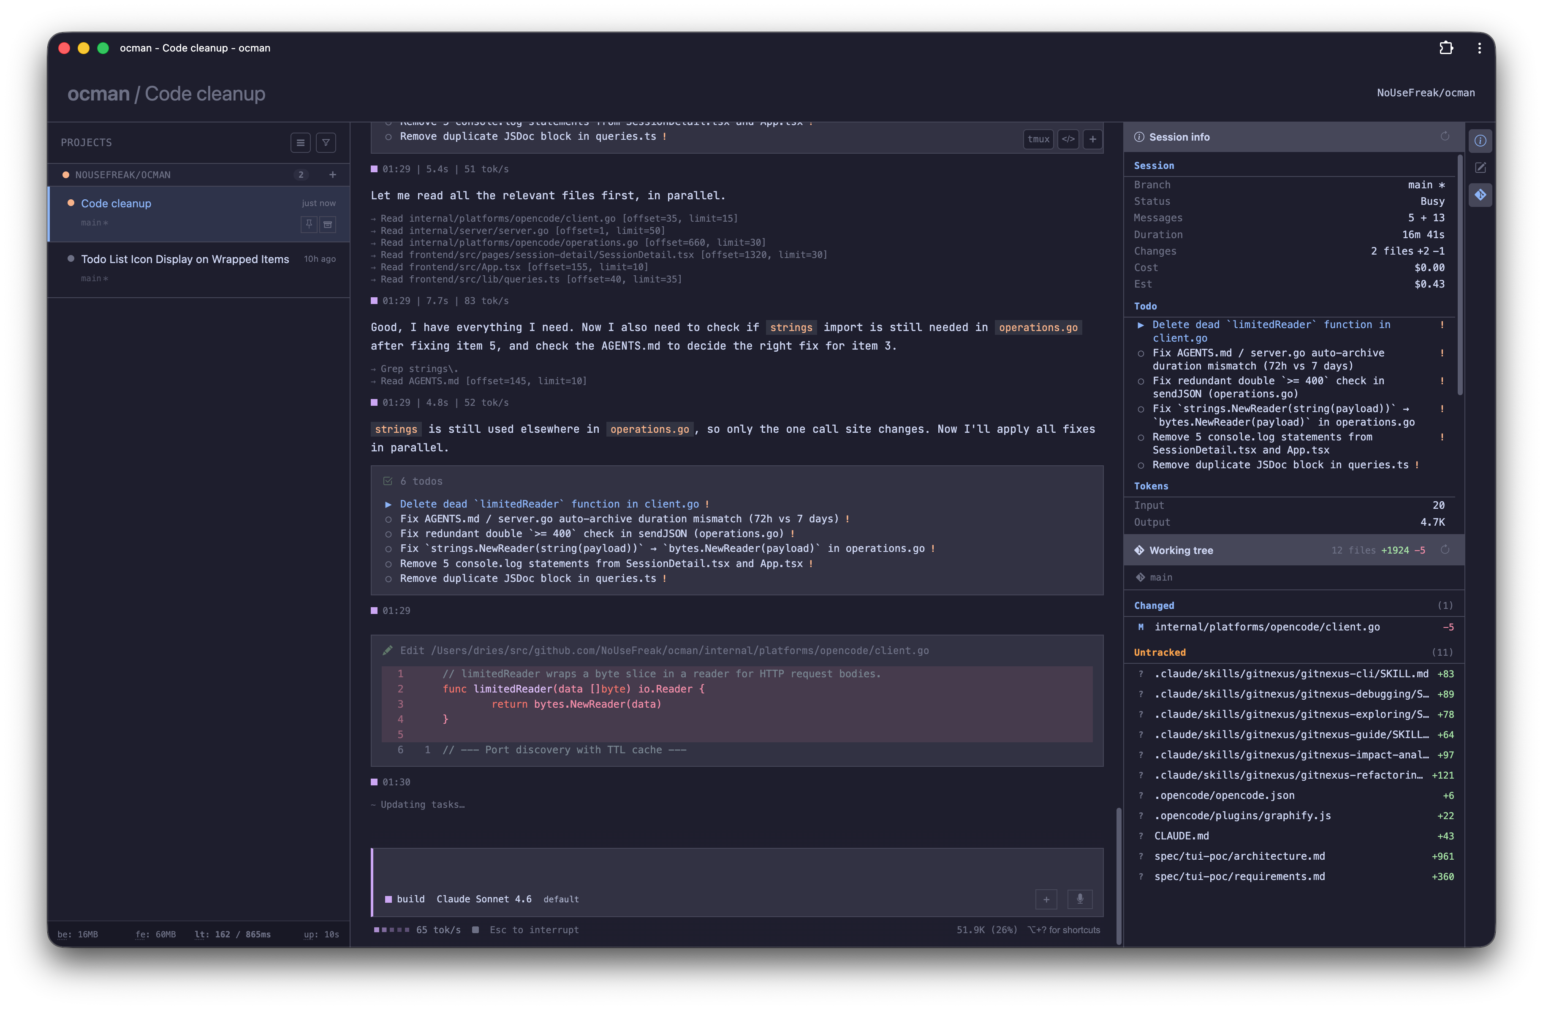1543x1010 pixels.
Task: Select the git icon in right sidebar strip
Action: [x=1480, y=195]
